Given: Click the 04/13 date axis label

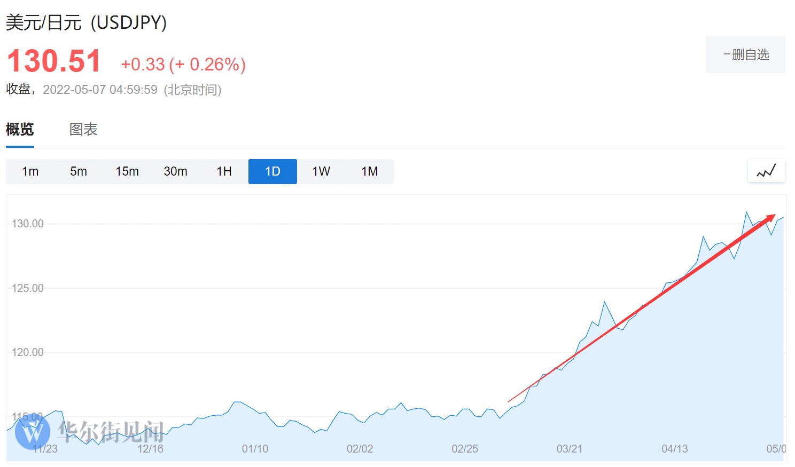Looking at the screenshot, I should [x=674, y=449].
